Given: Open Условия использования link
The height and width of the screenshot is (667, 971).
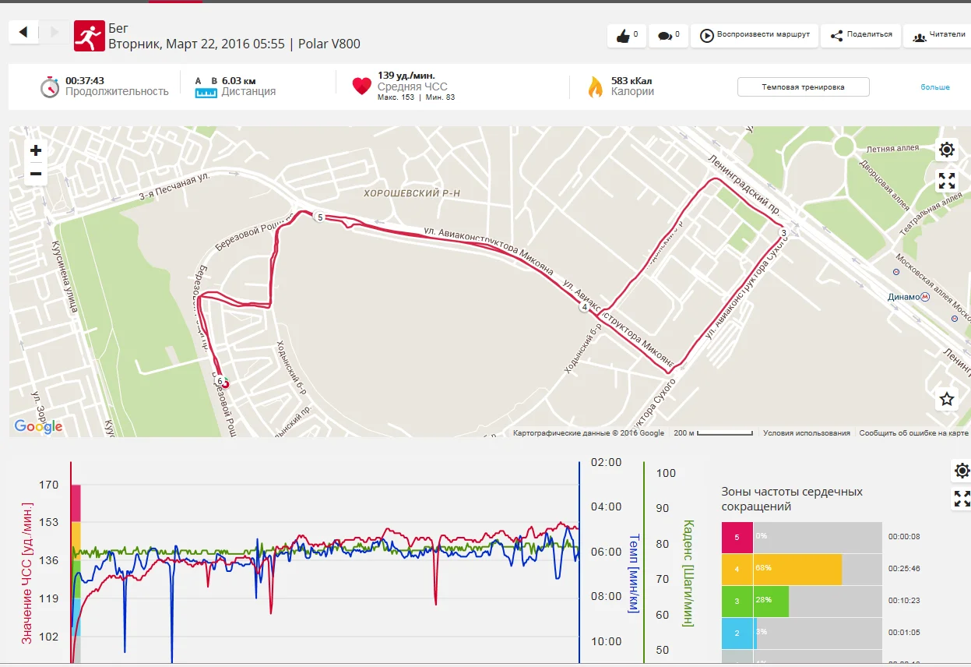Looking at the screenshot, I should (806, 433).
